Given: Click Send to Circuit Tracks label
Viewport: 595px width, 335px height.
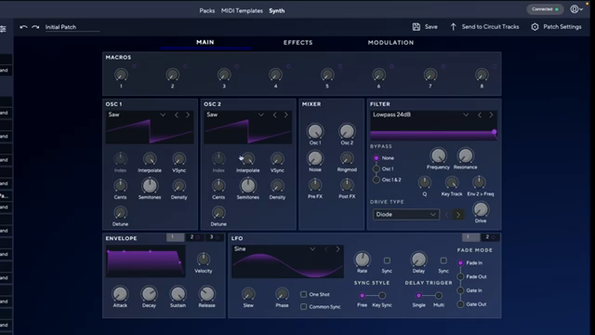Looking at the screenshot, I should coord(490,27).
